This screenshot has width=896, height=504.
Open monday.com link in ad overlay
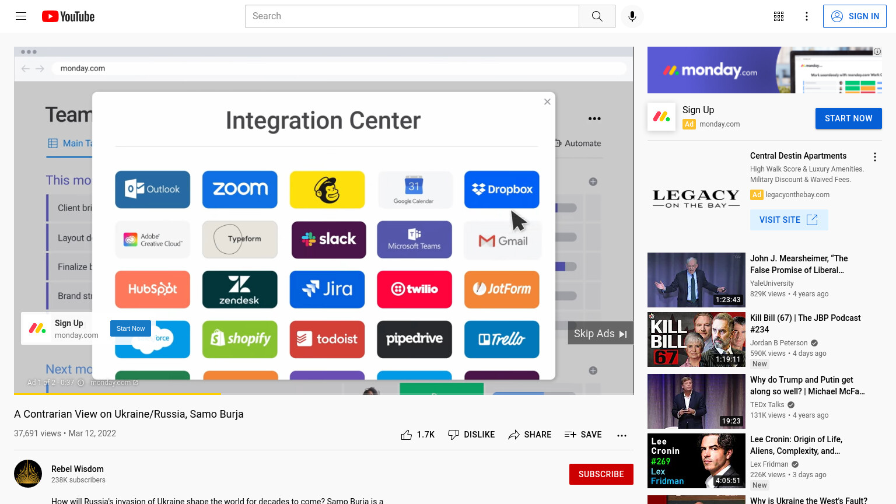(x=114, y=383)
